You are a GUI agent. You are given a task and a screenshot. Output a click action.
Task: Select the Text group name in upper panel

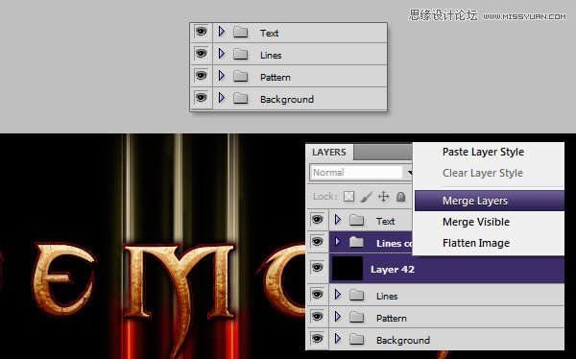(269, 33)
